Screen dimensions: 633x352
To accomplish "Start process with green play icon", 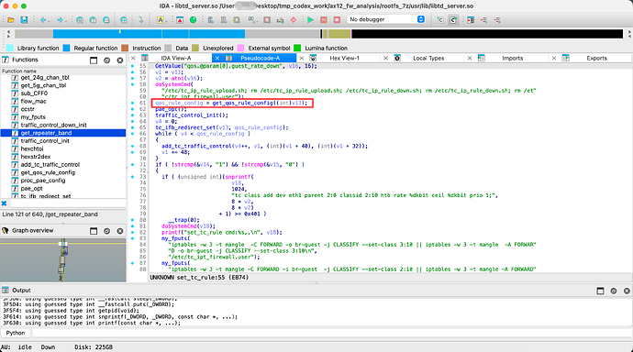I will (310, 20).
